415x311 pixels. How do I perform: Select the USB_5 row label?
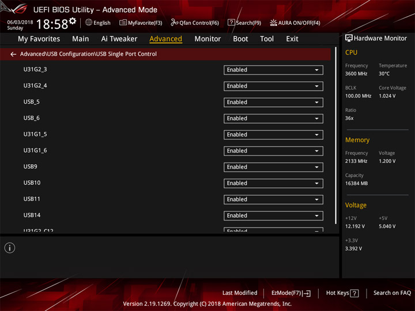click(x=32, y=102)
